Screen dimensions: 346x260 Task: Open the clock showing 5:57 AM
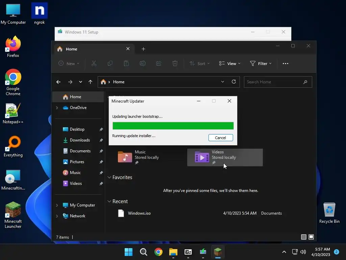point(321,252)
